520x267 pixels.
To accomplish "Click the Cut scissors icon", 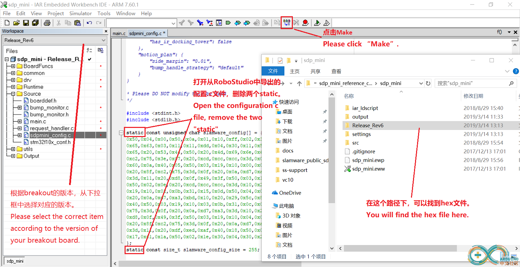I will click(59, 23).
